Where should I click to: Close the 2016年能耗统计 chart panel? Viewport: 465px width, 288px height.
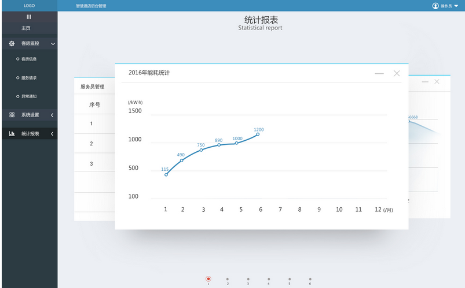(397, 73)
